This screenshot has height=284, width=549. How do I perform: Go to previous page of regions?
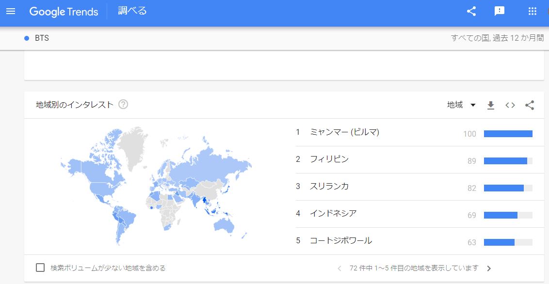click(339, 268)
